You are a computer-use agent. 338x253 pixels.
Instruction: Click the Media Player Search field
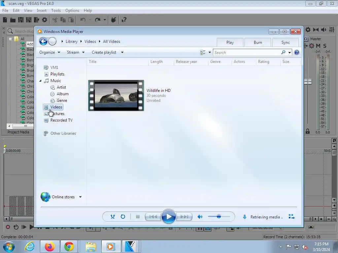pyautogui.click(x=247, y=52)
